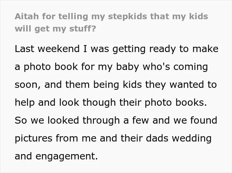232x173 pixels.
Task: Click the words "Last weekend" starting the paragraph
Action: point(47,49)
